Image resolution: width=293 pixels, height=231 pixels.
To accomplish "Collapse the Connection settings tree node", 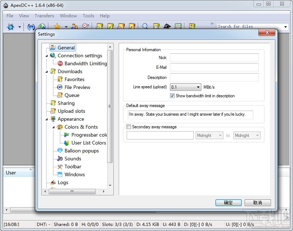I will pos(47,56).
